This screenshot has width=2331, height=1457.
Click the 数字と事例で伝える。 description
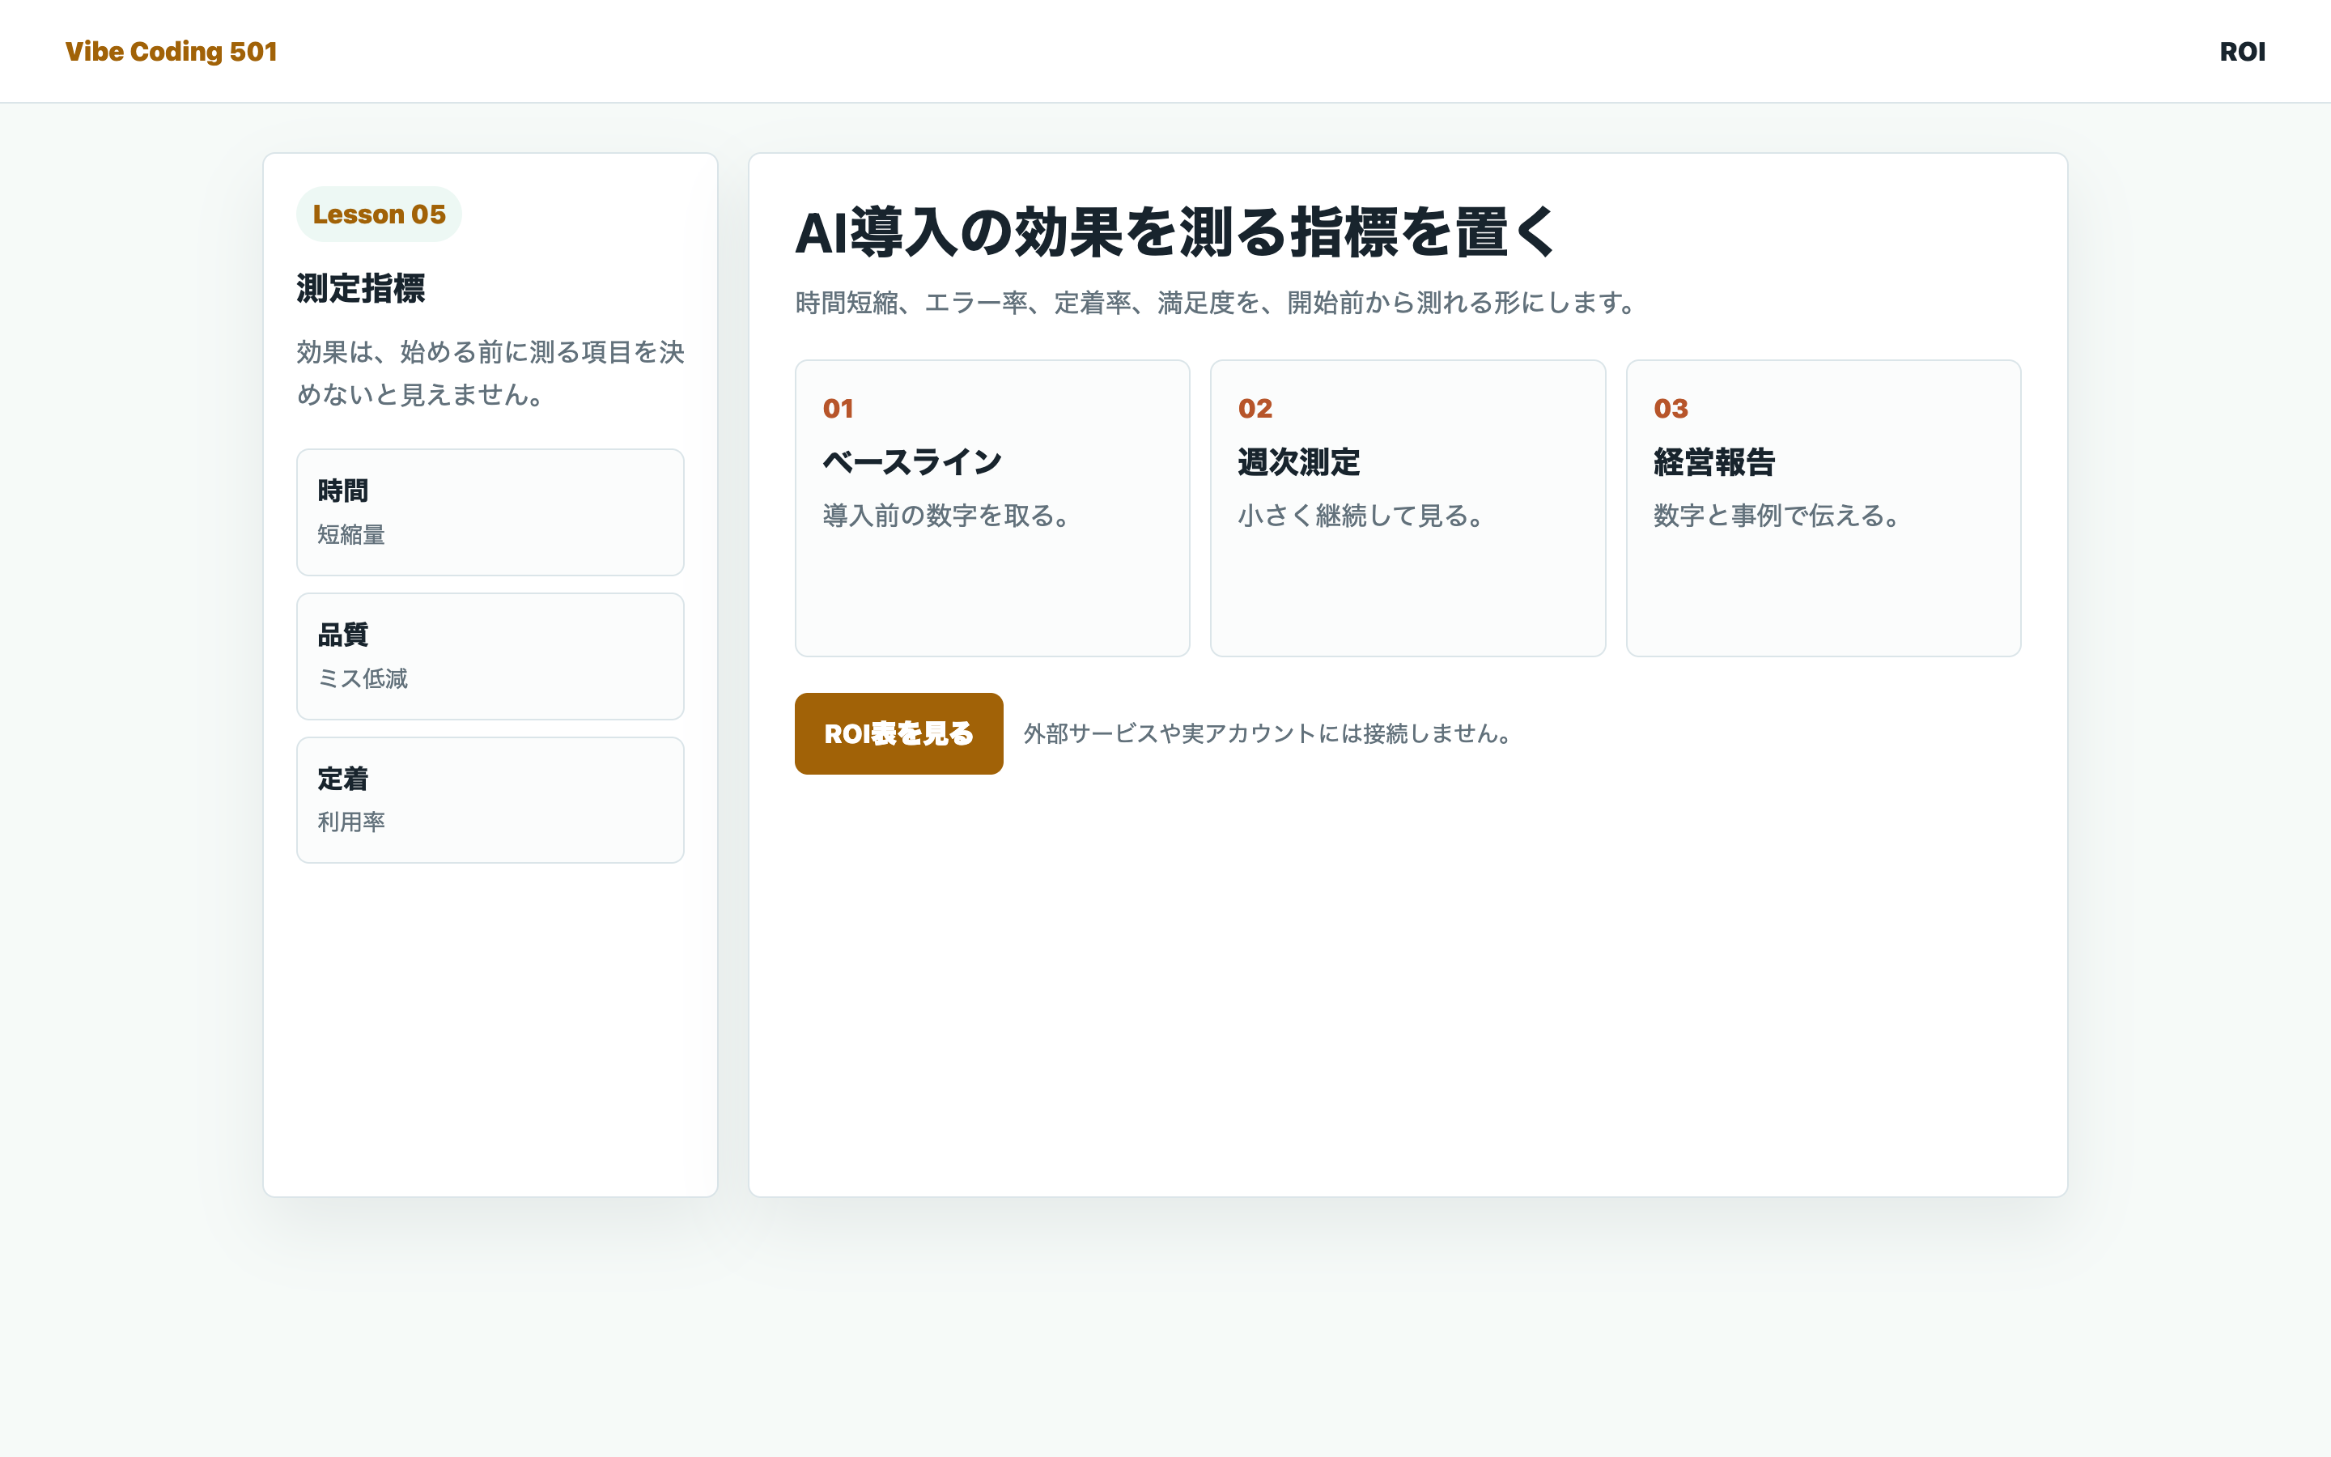tap(1777, 516)
